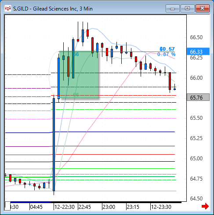
Task: Click the 12-23:30 time axis label
Action: [161, 207]
